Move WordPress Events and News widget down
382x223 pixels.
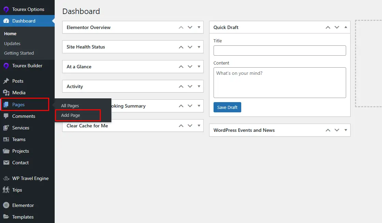[337, 130]
